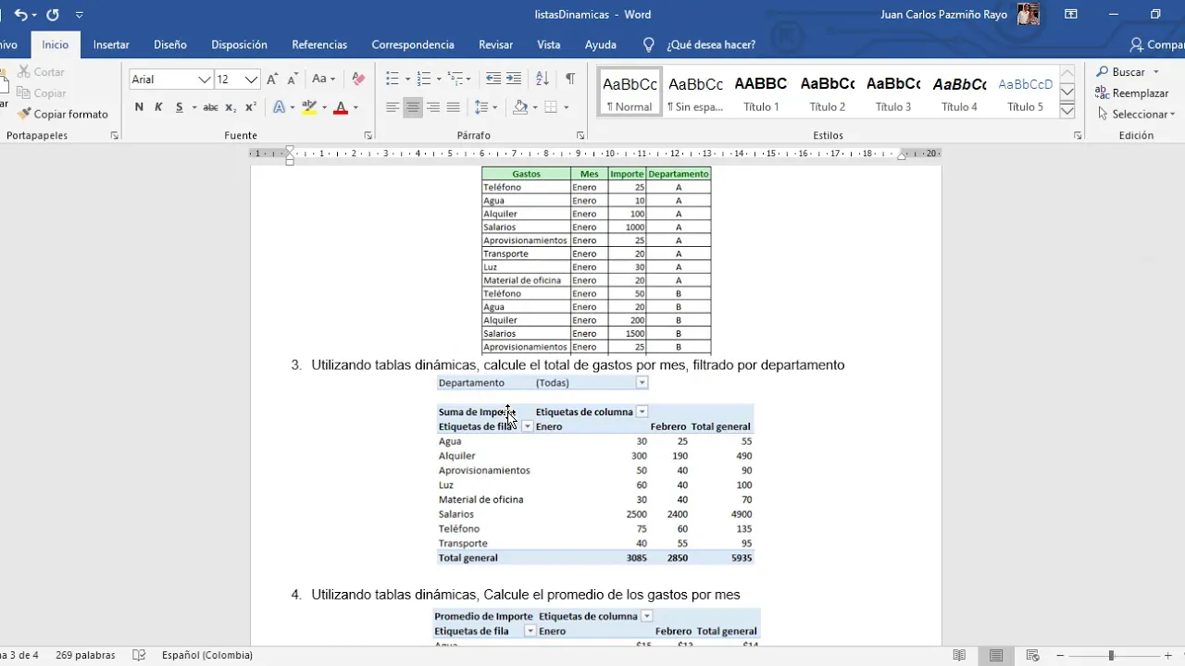
Task: Apply the Título 1 style
Action: coord(761,92)
